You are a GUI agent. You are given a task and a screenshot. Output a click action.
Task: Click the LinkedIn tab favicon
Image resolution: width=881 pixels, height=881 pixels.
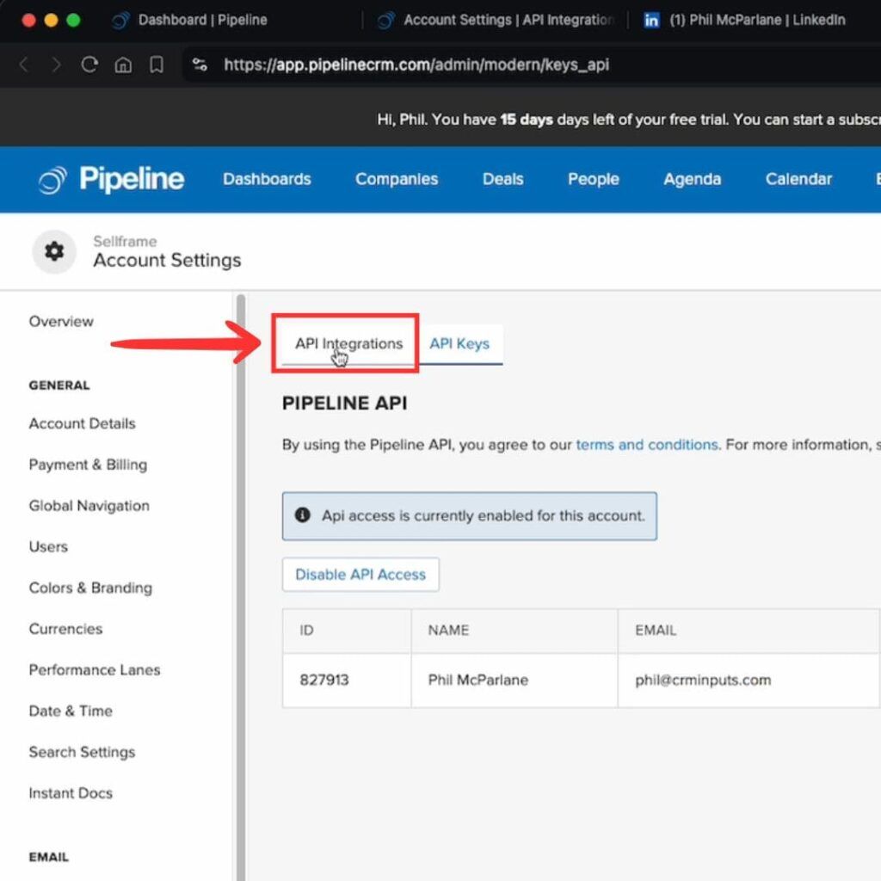(651, 21)
